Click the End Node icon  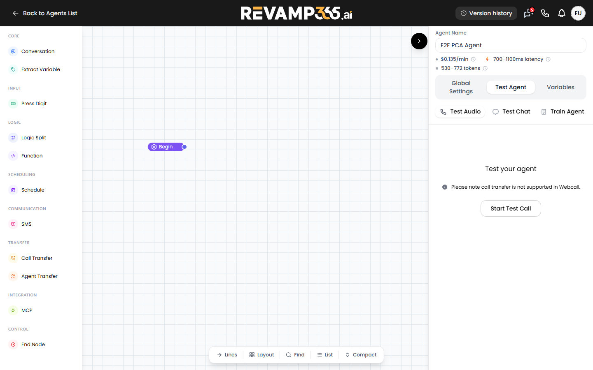coord(13,345)
